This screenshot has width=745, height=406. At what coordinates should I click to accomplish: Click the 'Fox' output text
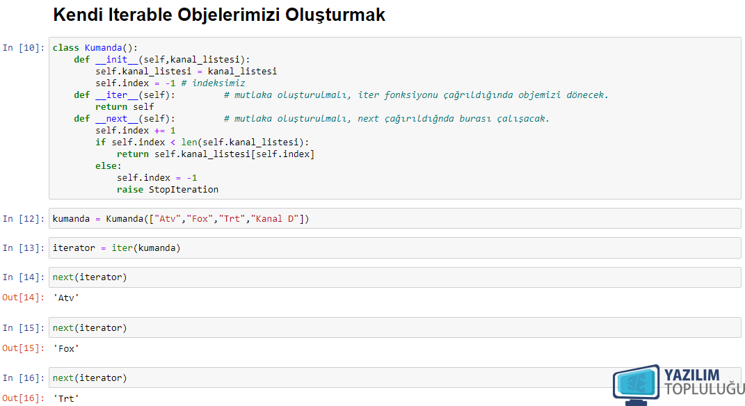66,348
